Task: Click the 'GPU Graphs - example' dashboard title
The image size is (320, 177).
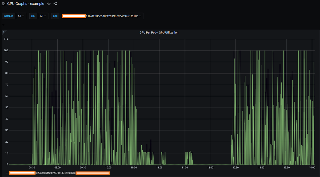Action: tap(26, 3)
